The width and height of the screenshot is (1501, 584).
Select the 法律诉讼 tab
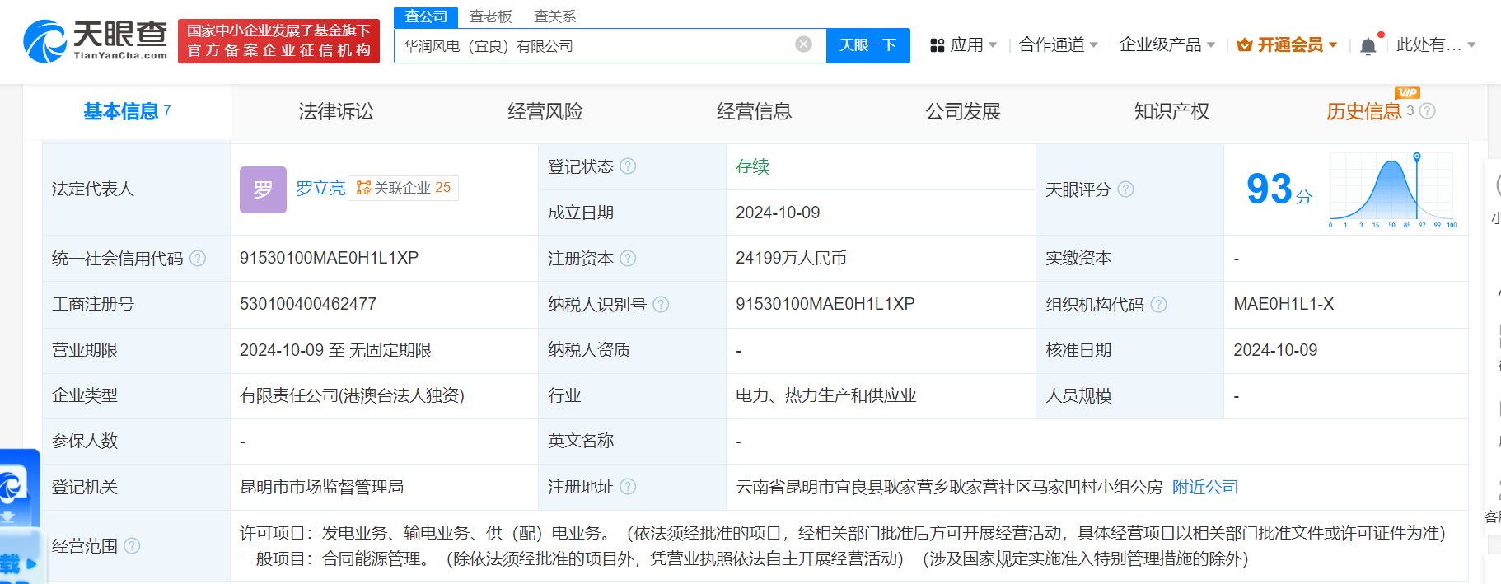[x=335, y=112]
